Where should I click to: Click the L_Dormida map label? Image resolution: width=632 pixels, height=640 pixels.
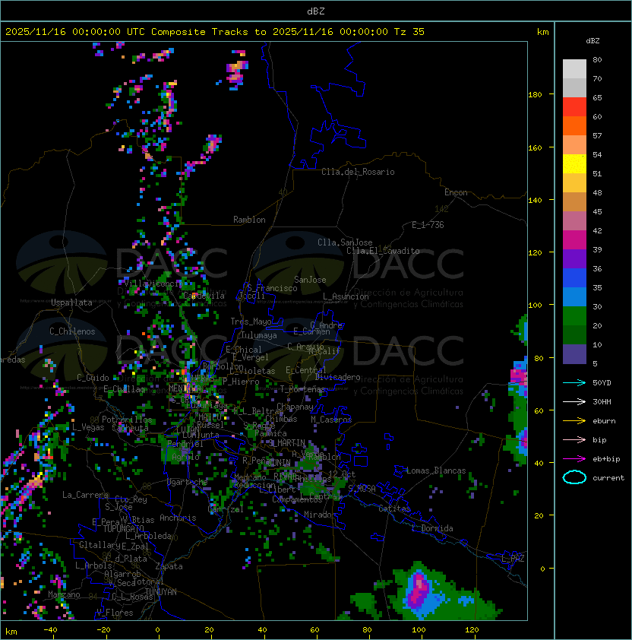(x=432, y=528)
